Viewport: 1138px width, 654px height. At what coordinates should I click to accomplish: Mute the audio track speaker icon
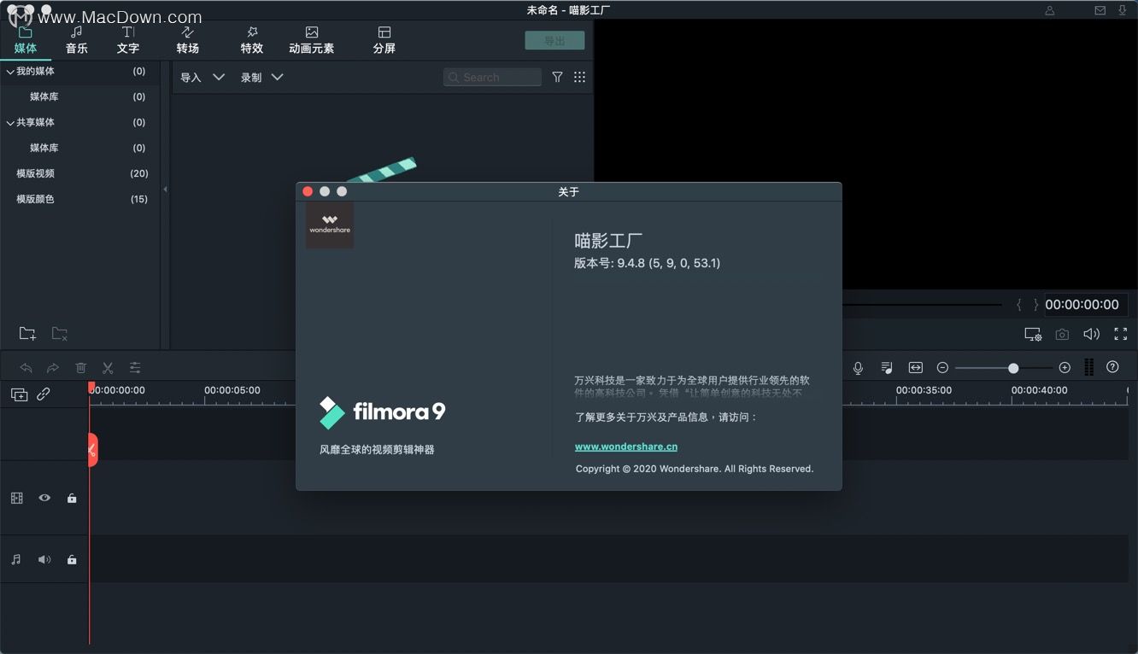coord(44,559)
